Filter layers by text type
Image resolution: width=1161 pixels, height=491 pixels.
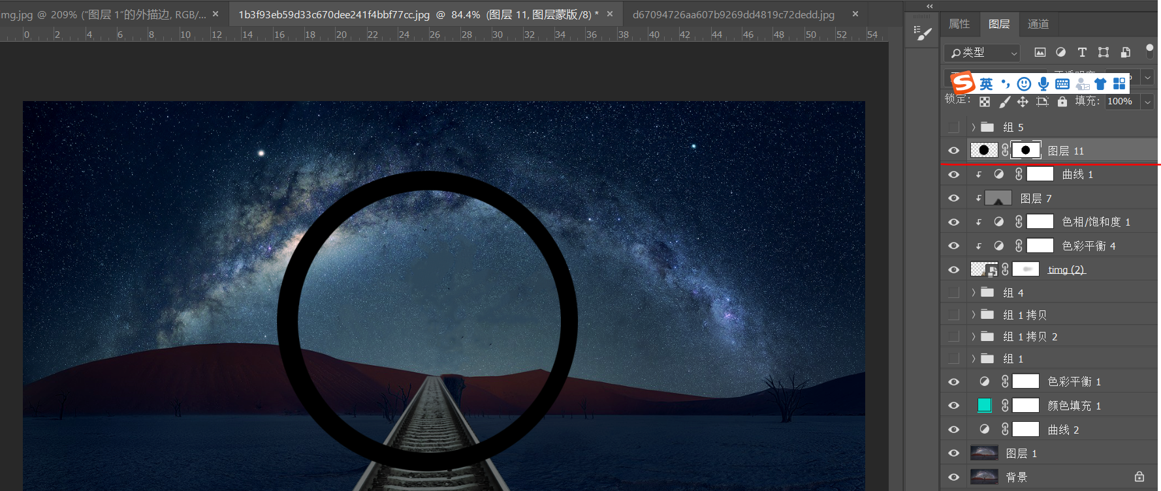1082,52
